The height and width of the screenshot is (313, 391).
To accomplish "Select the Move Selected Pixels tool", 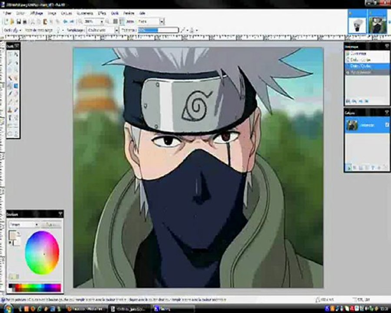I will [16, 54].
